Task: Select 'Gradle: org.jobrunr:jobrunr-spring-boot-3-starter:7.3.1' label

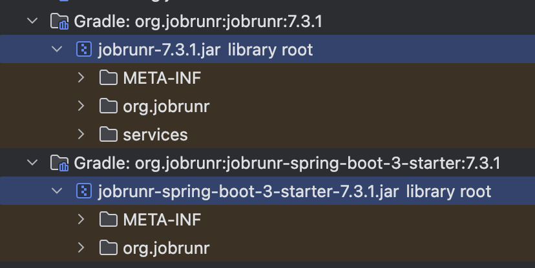Action: tap(287, 163)
